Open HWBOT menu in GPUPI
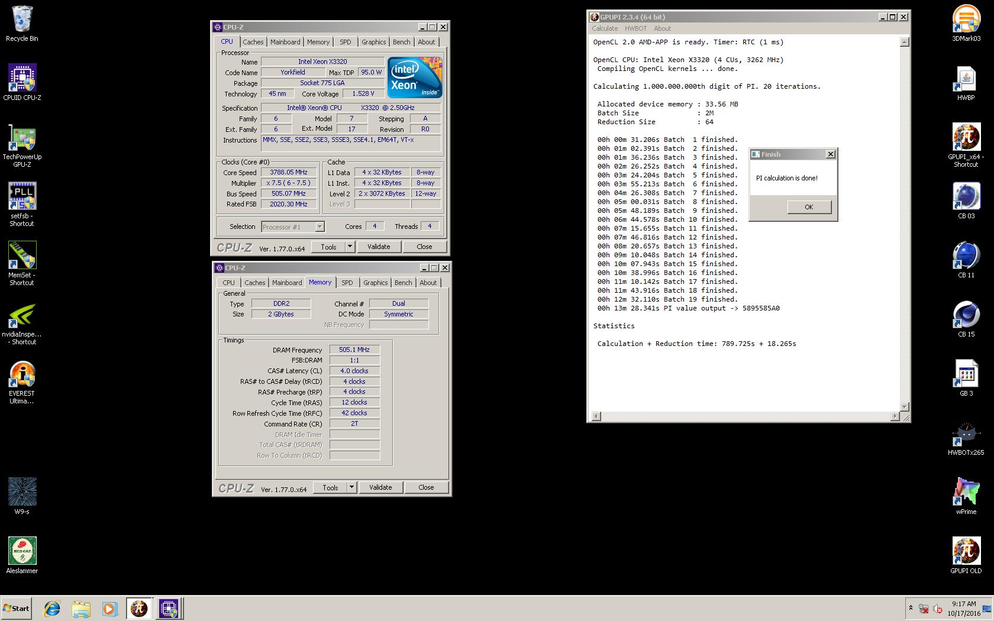 point(636,28)
